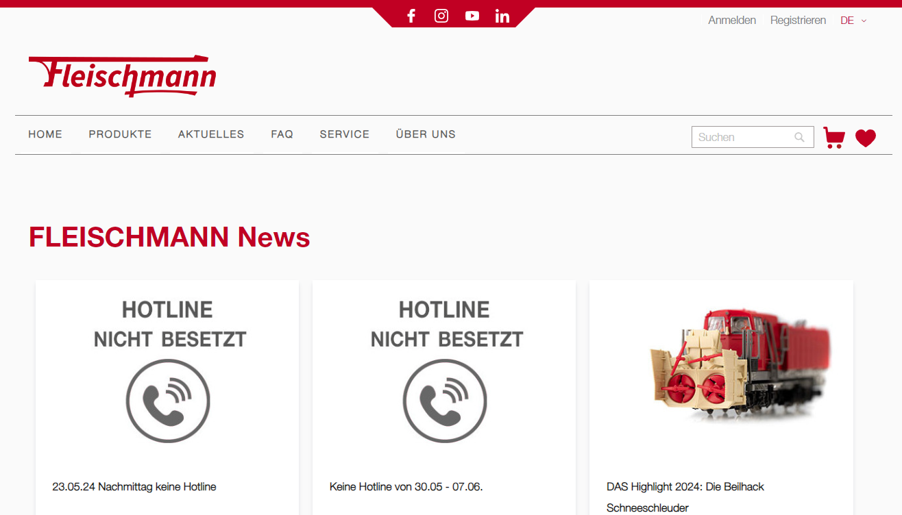The height and width of the screenshot is (515, 902).
Task: Click the 'FLEISCHMANN News' heading
Action: pyautogui.click(x=169, y=237)
